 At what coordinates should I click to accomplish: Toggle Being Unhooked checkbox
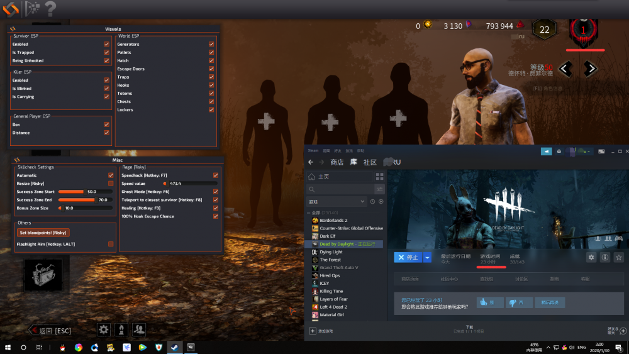tap(107, 60)
